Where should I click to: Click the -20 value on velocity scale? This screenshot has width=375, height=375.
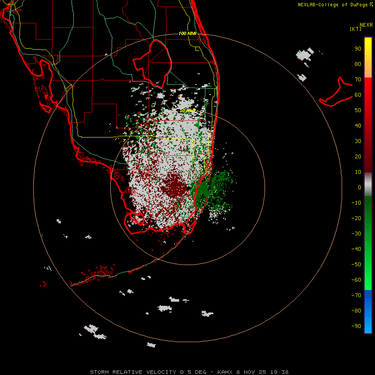pos(356,218)
